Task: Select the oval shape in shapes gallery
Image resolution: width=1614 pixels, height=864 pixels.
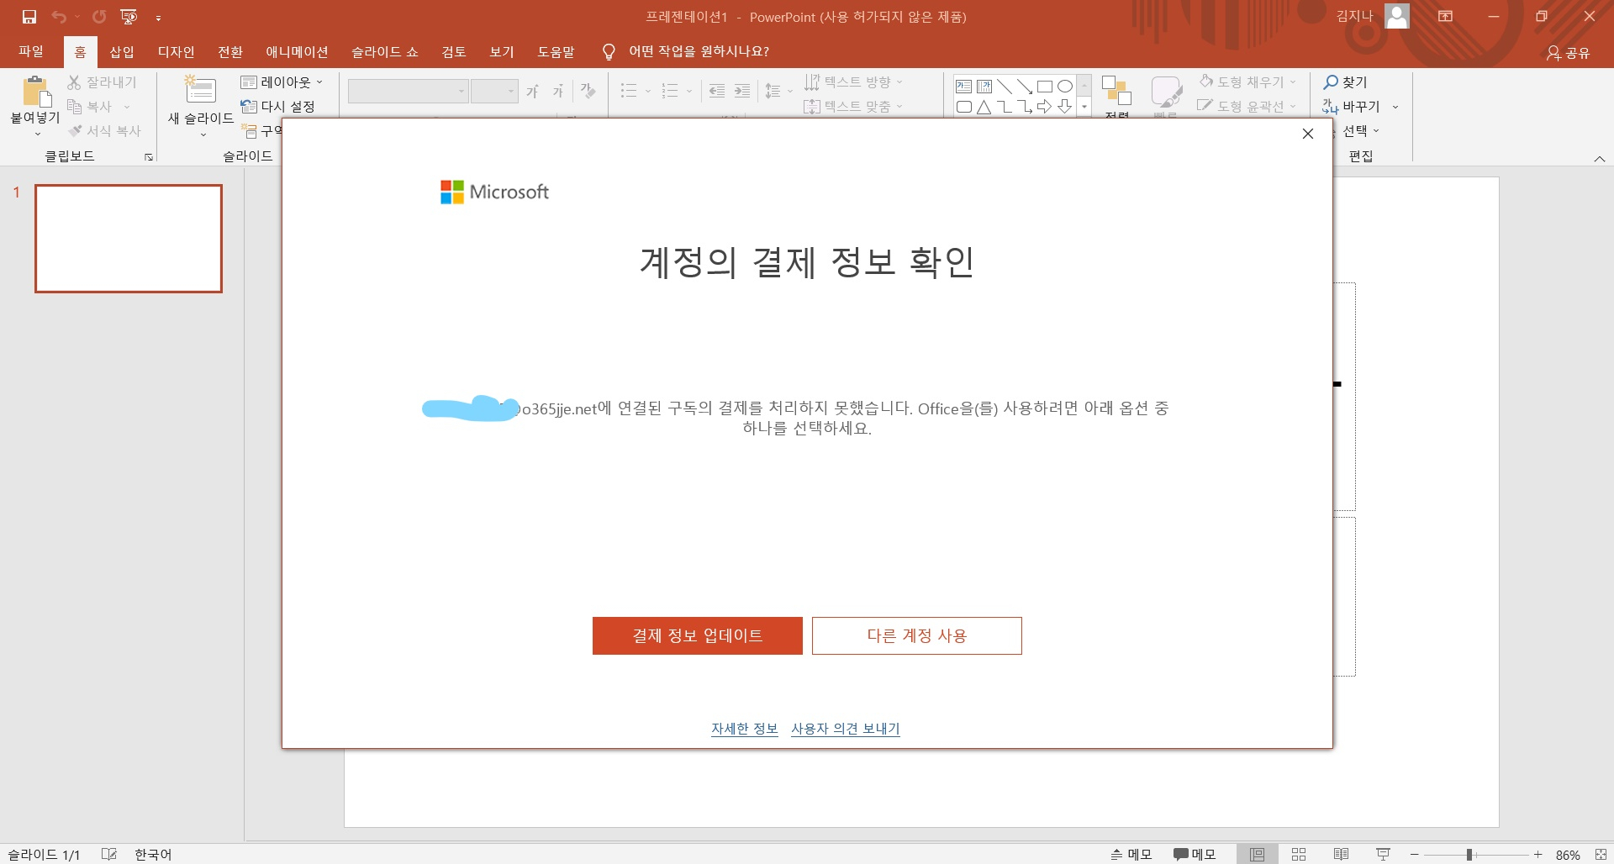Action: tap(1065, 87)
